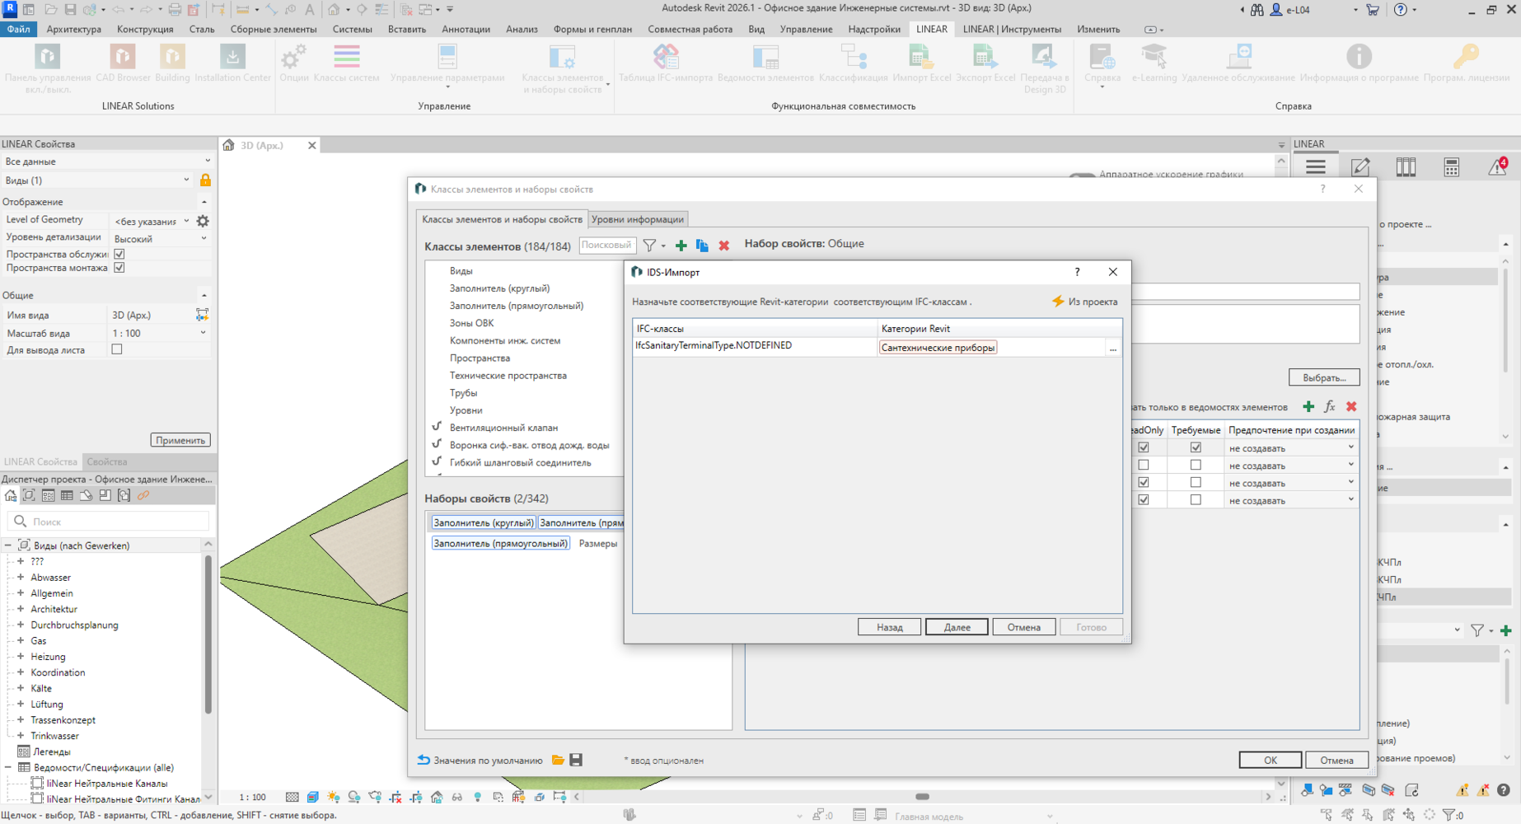
Task: Click the green plus to add element class
Action: [681, 246]
